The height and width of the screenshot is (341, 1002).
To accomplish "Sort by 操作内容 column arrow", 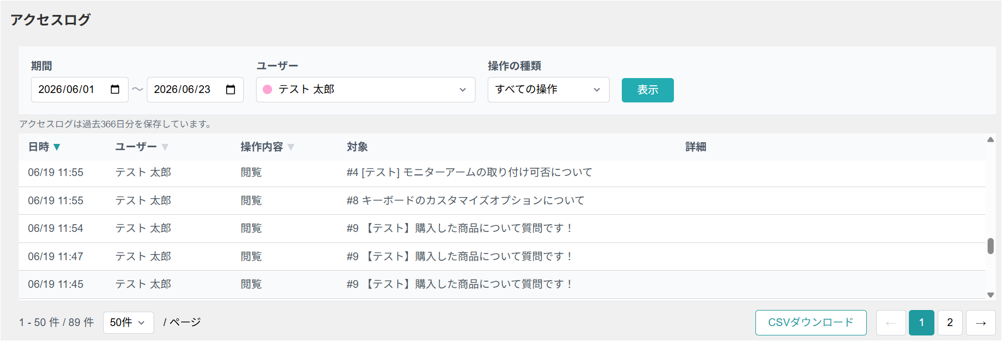I will [291, 147].
